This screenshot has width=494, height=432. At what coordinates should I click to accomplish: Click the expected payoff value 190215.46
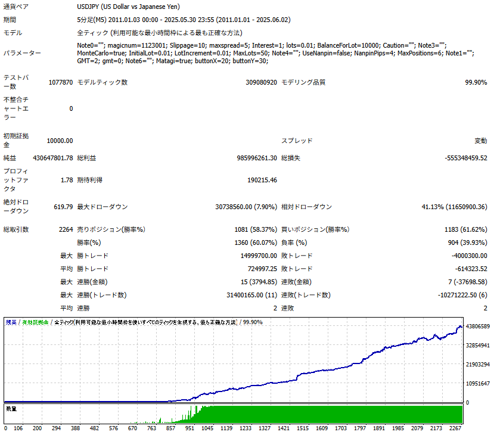262,180
